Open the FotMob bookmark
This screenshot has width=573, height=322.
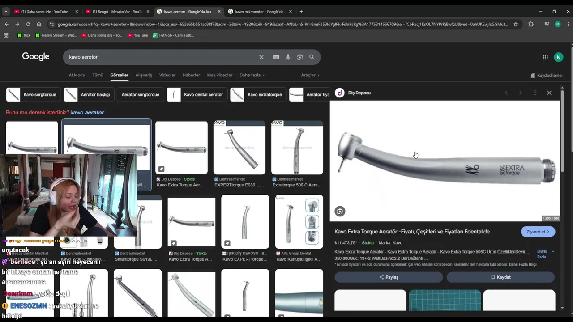[x=173, y=35]
